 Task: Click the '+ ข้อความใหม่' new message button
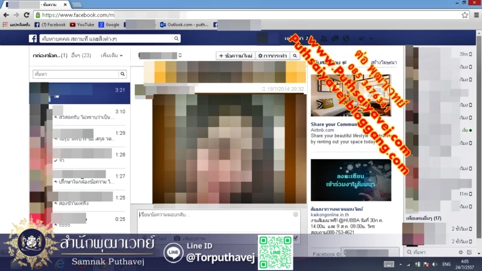coord(236,55)
